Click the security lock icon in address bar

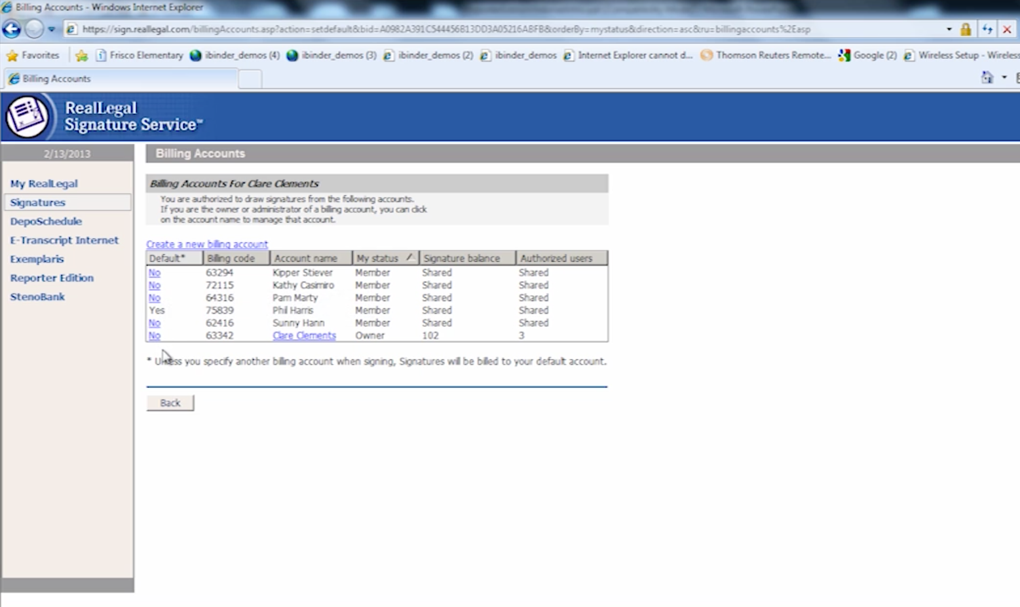966,29
